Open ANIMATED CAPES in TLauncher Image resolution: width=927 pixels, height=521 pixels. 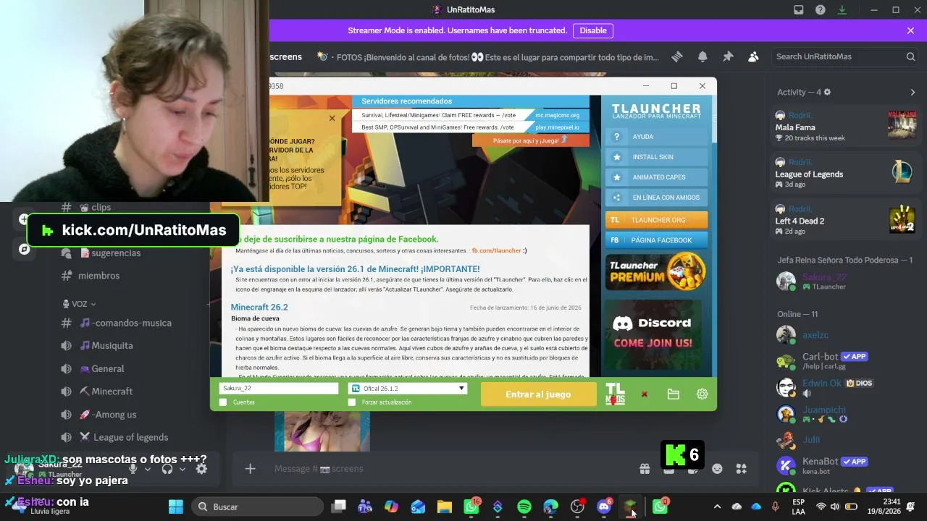[x=656, y=177]
